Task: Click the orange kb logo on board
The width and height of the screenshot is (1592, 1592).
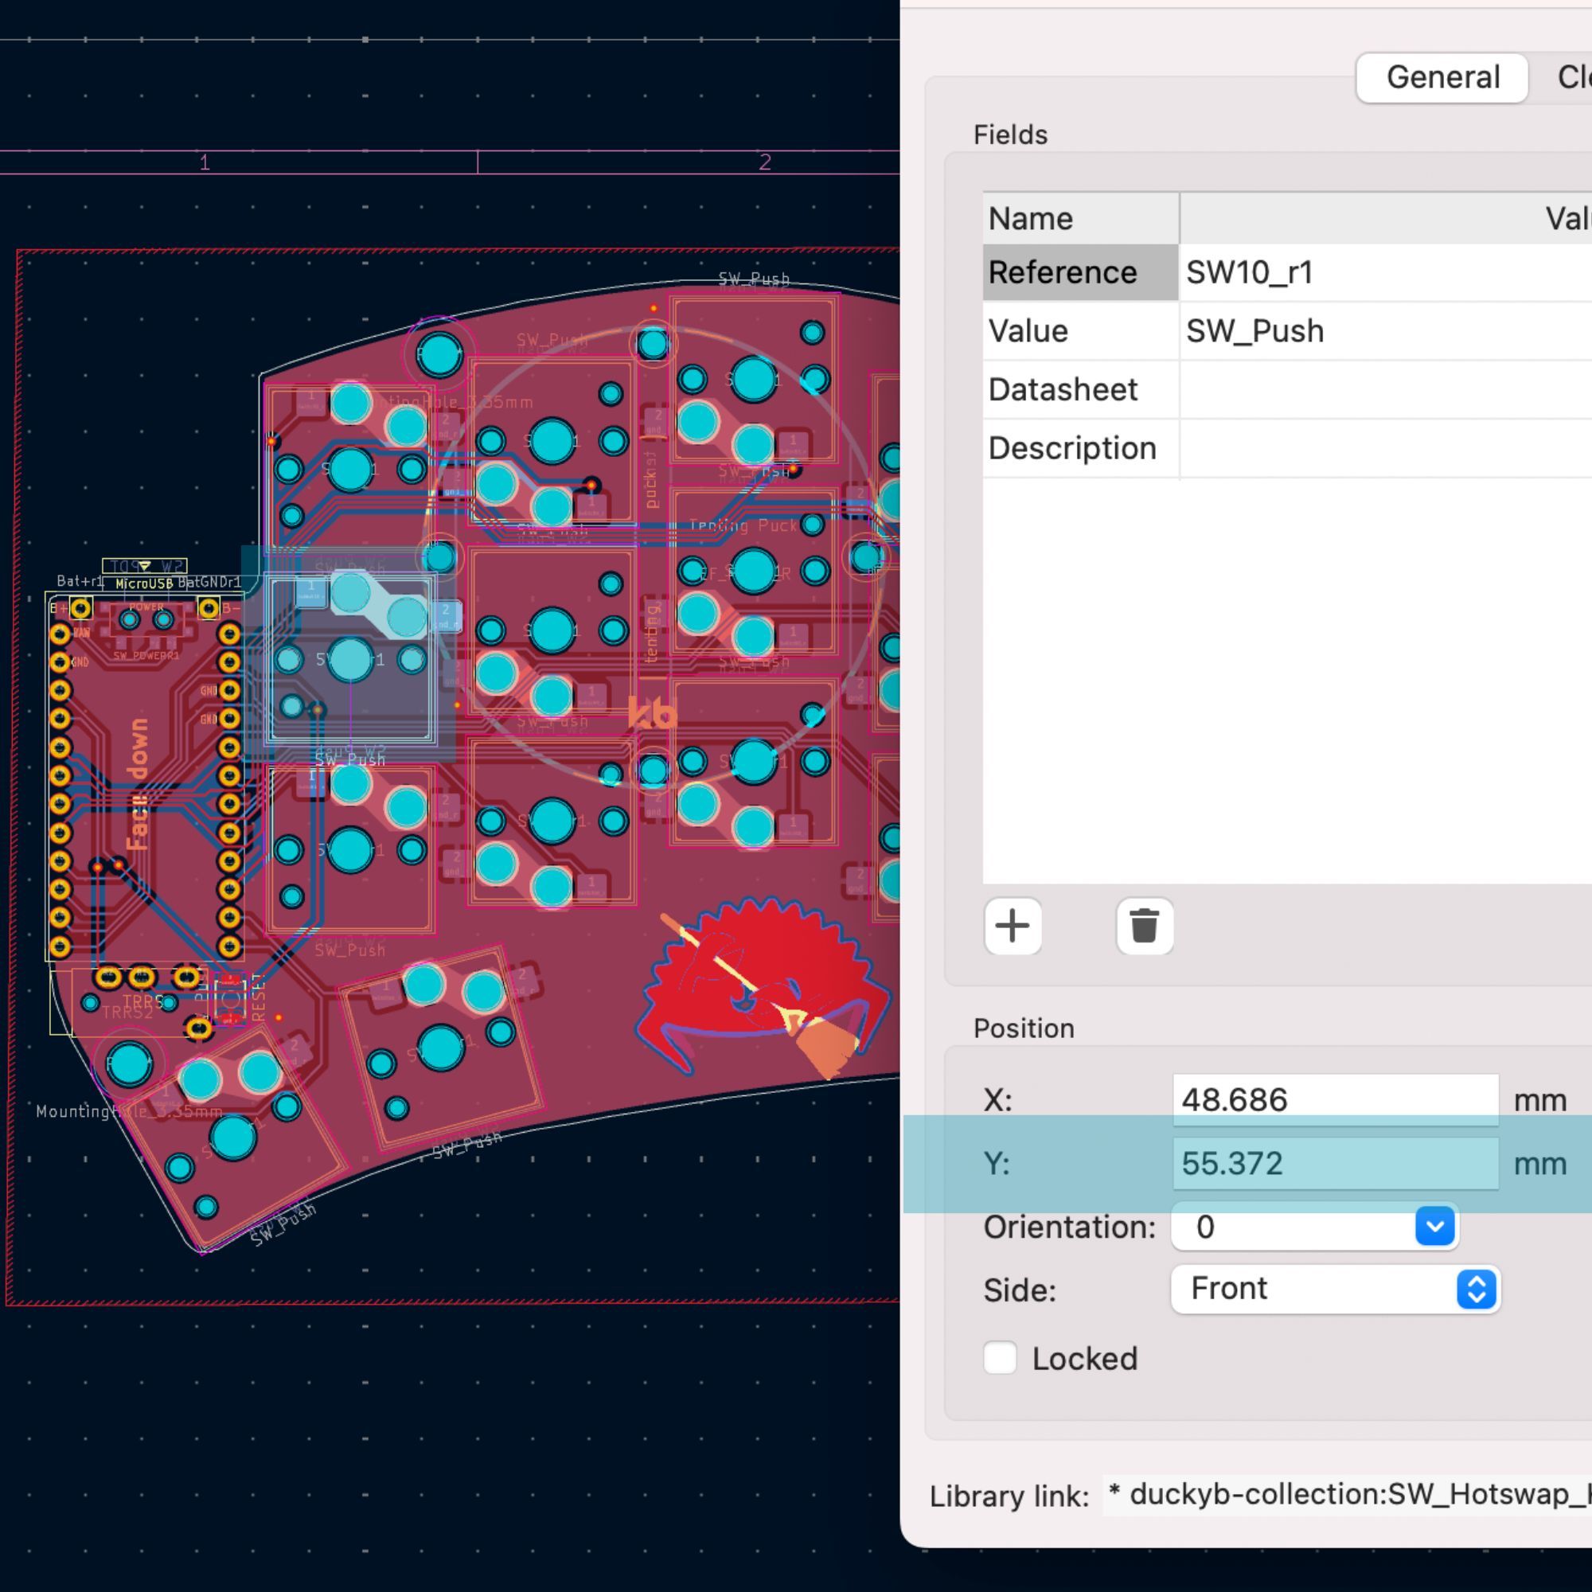Action: pos(652,713)
